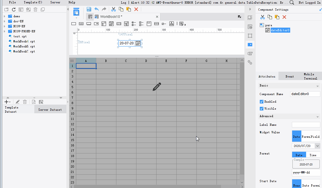Choose the Date format toggle
Screen dimensions: 322x188
pyautogui.click(x=299, y=155)
